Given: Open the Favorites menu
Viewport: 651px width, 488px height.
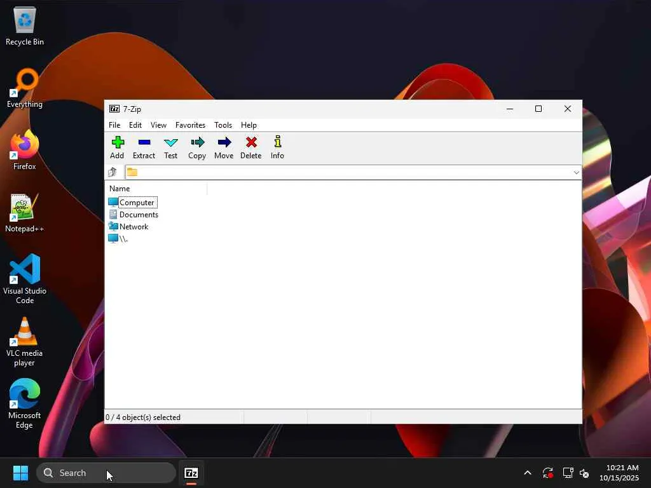Looking at the screenshot, I should pyautogui.click(x=190, y=125).
